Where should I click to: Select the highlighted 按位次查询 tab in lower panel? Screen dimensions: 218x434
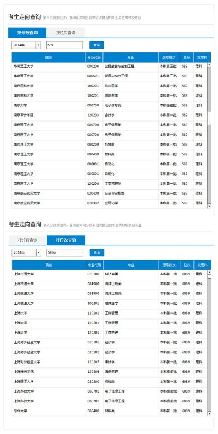[x=66, y=240]
